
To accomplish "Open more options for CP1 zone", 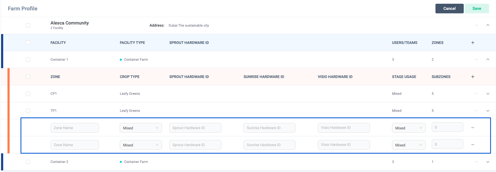I will pyautogui.click(x=476, y=94).
